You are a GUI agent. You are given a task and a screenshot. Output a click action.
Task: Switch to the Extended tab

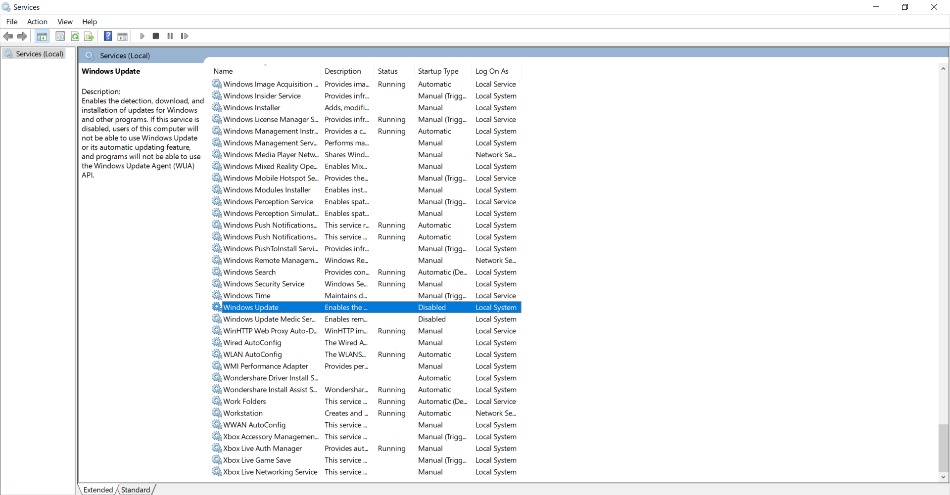tap(98, 490)
